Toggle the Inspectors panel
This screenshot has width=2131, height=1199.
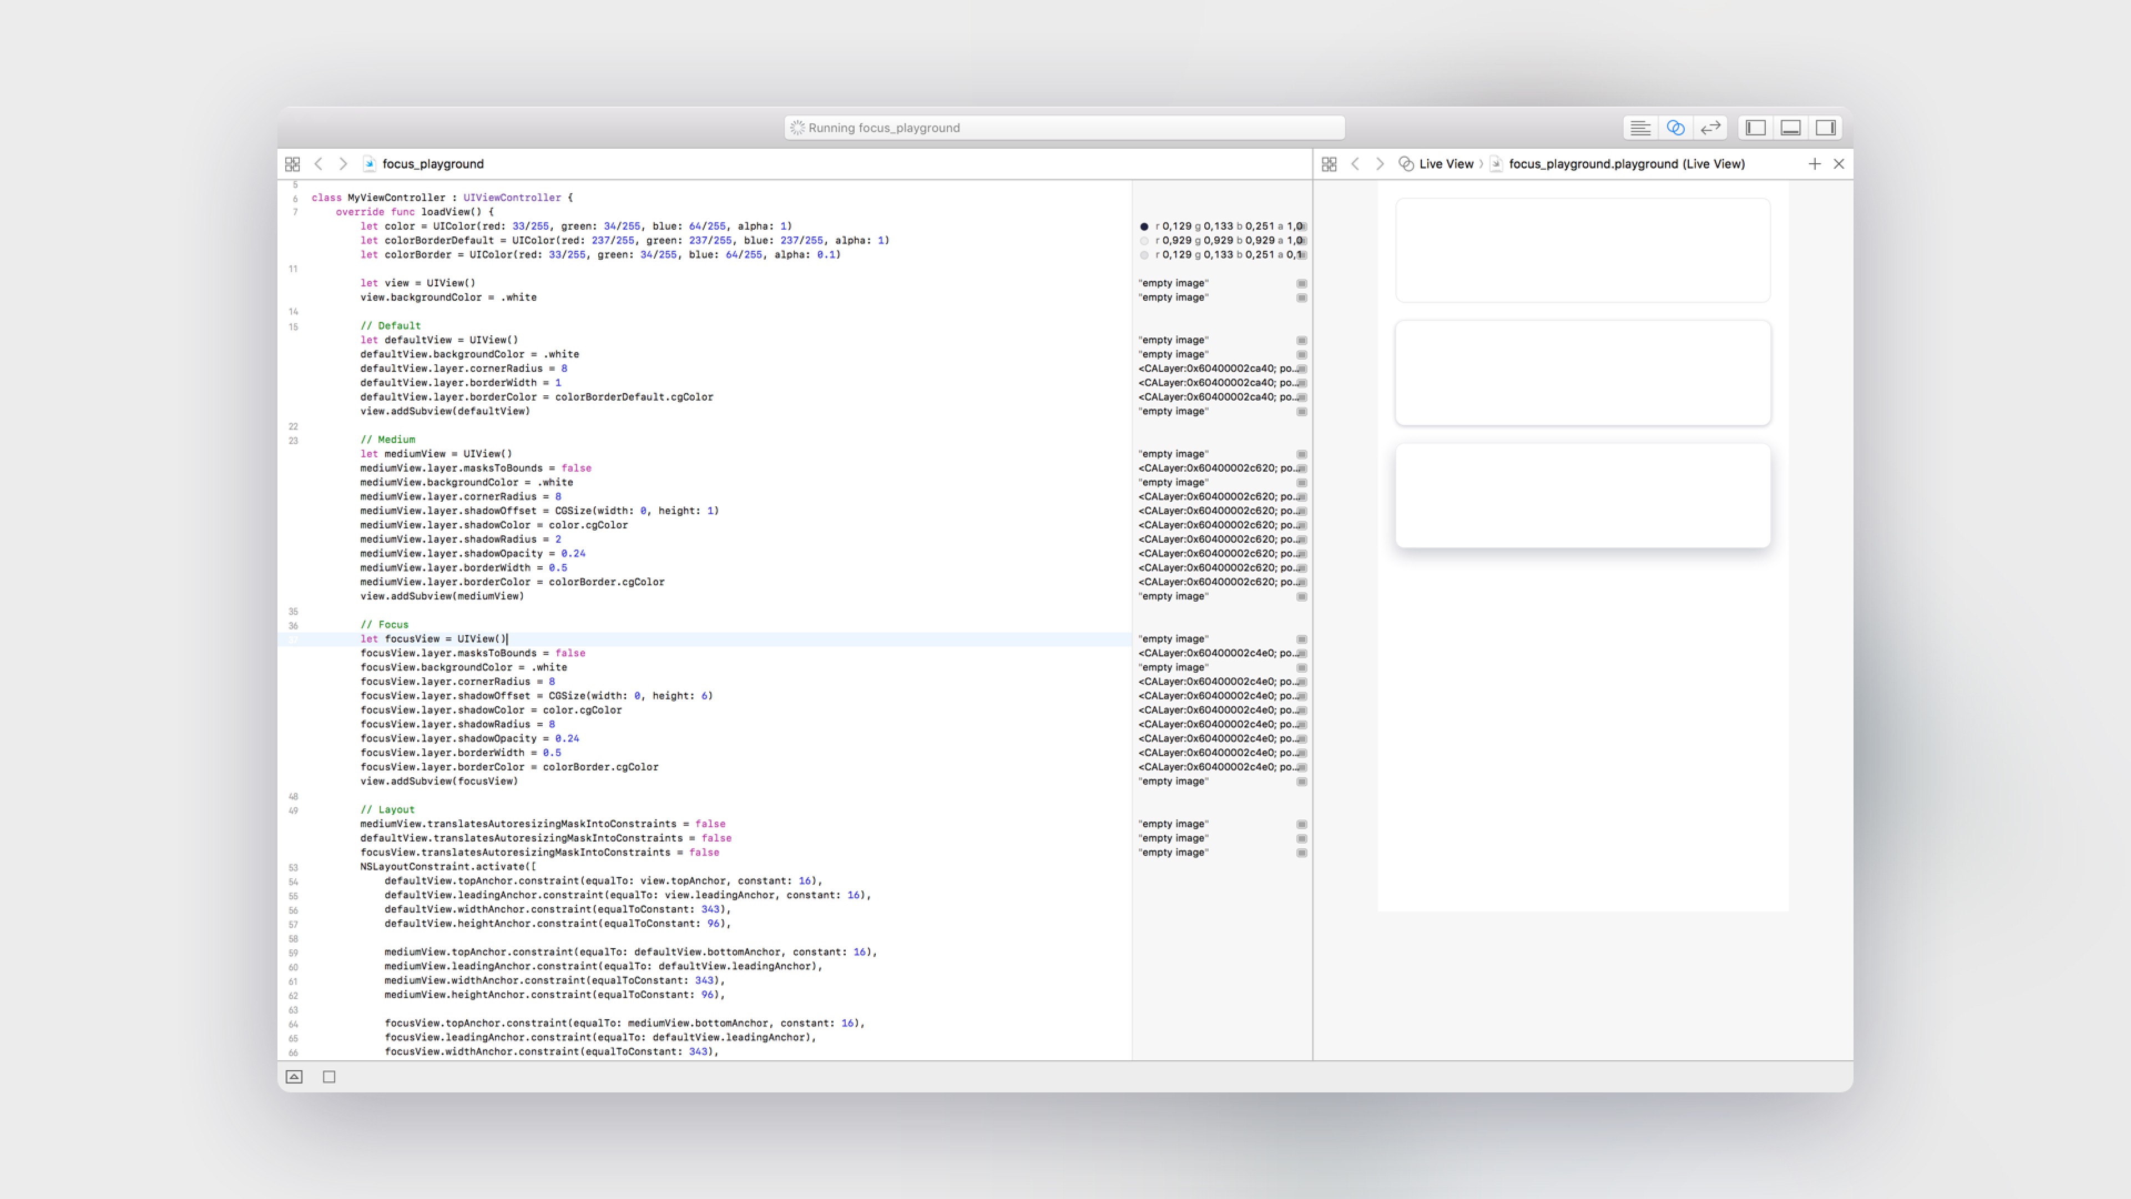click(1826, 128)
